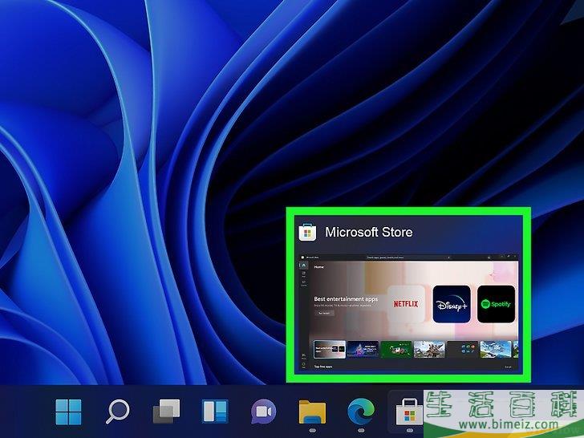
Task: Click the Store Home sidebar icon in preview
Action: point(303,266)
